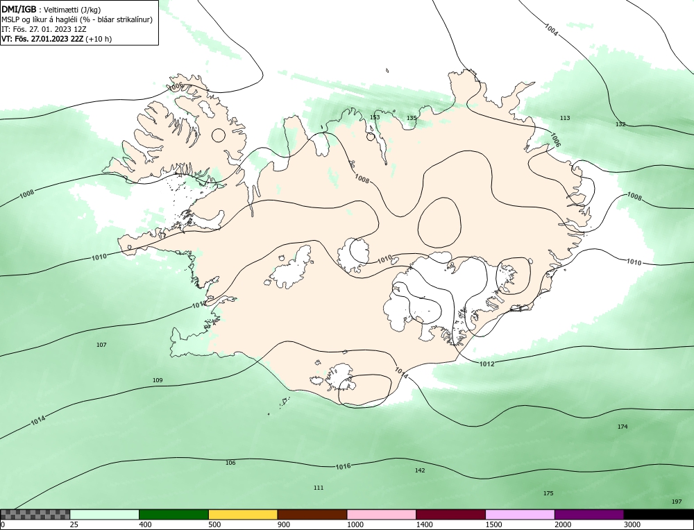Screen dimensions: 694x530
Task: Click the legend tick label 2000
Action: [563, 524]
